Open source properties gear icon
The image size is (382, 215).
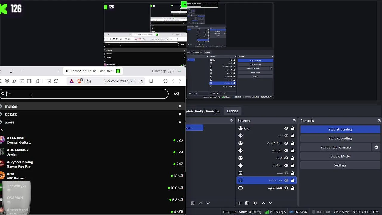[255, 203]
